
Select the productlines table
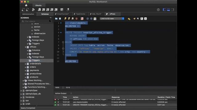click(36, 74)
